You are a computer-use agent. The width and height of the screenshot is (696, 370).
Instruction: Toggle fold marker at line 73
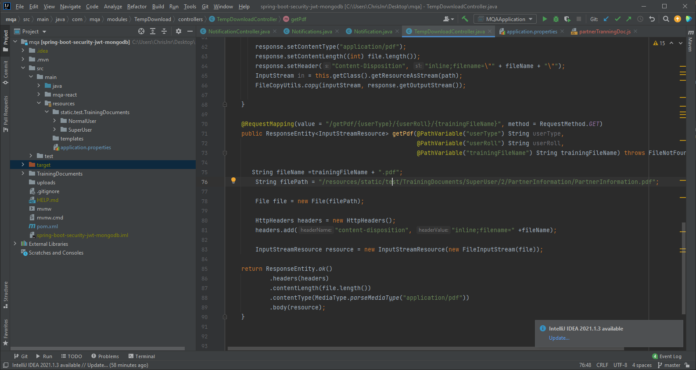click(225, 153)
